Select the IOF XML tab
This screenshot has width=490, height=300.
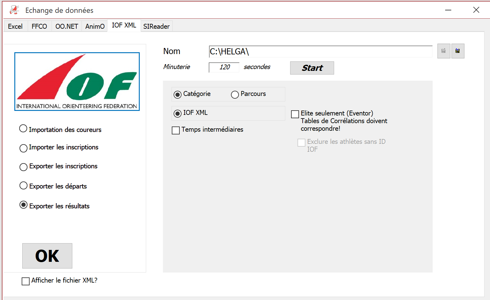tap(124, 25)
